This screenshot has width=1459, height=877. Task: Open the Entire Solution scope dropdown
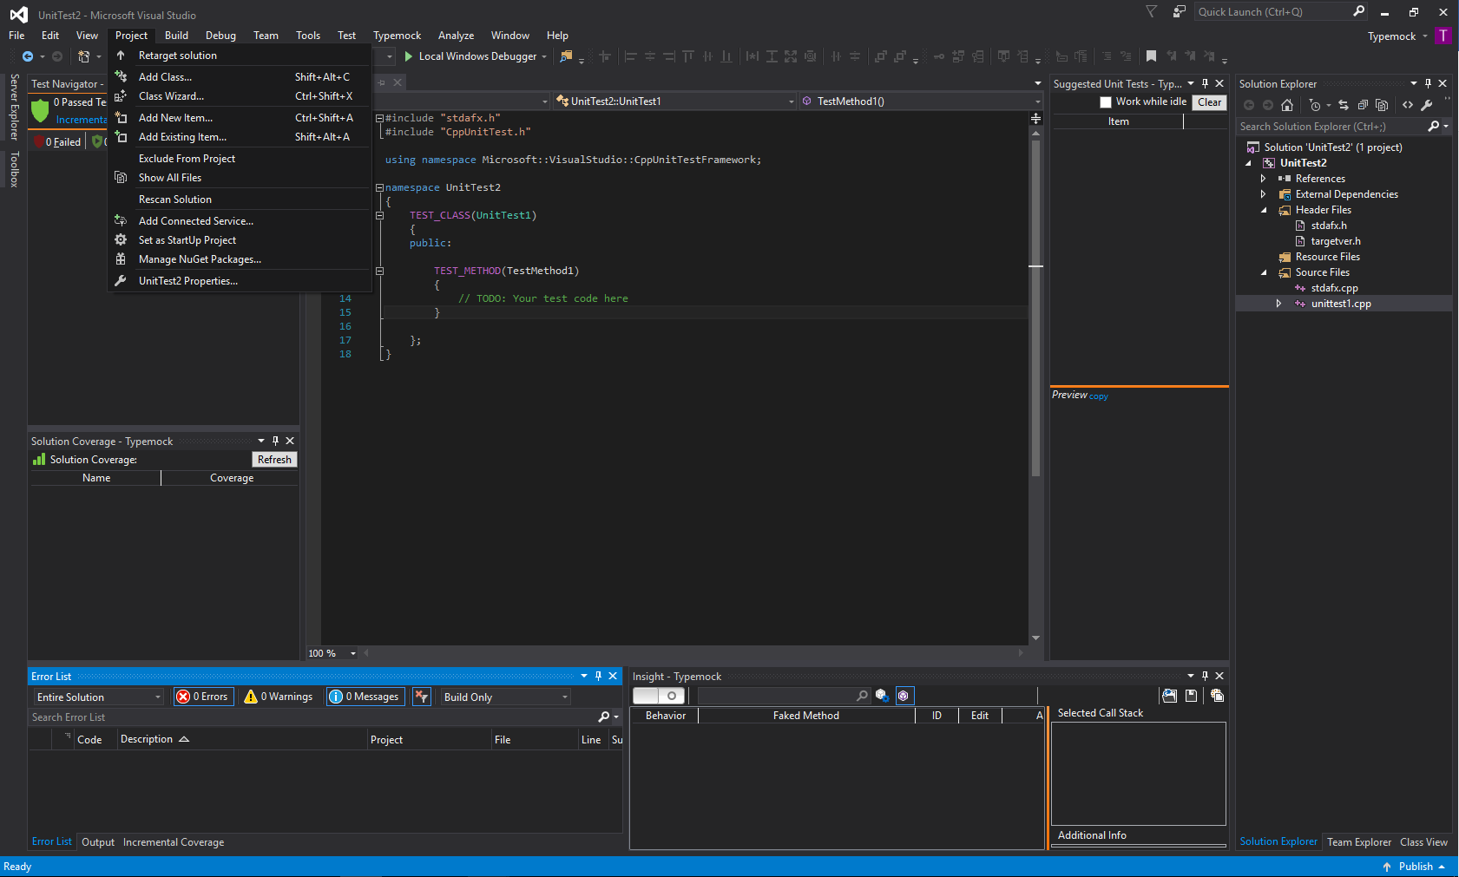tap(98, 697)
